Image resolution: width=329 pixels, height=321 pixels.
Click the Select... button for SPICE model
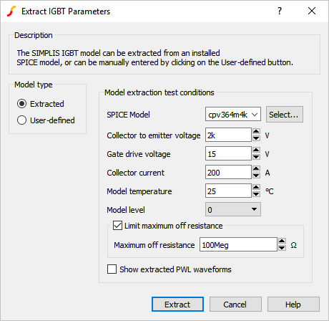pyautogui.click(x=285, y=115)
